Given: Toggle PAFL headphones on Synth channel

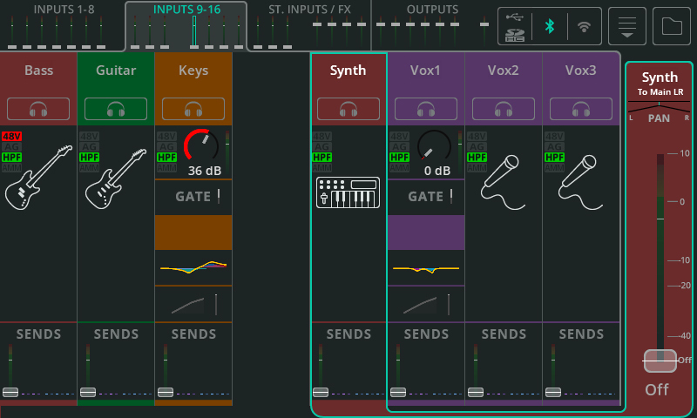Looking at the screenshot, I should [x=348, y=109].
